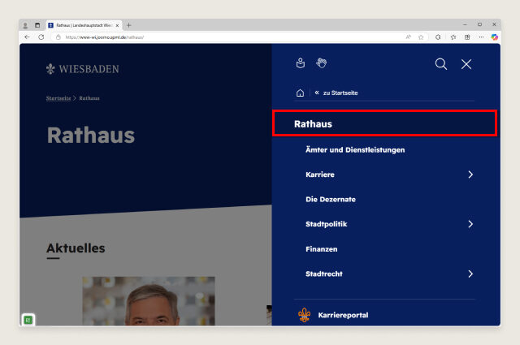
Task: Click the green widget icon bottom-left
Action: click(28, 320)
